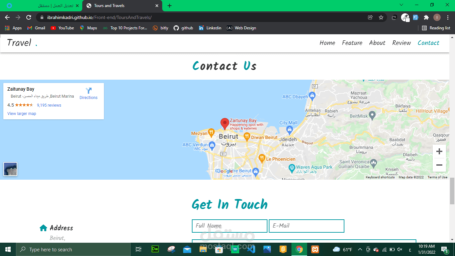Click into the Full Name field

coord(229,226)
